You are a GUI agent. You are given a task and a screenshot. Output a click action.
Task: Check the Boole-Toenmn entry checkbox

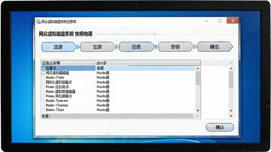pyautogui.click(x=43, y=101)
